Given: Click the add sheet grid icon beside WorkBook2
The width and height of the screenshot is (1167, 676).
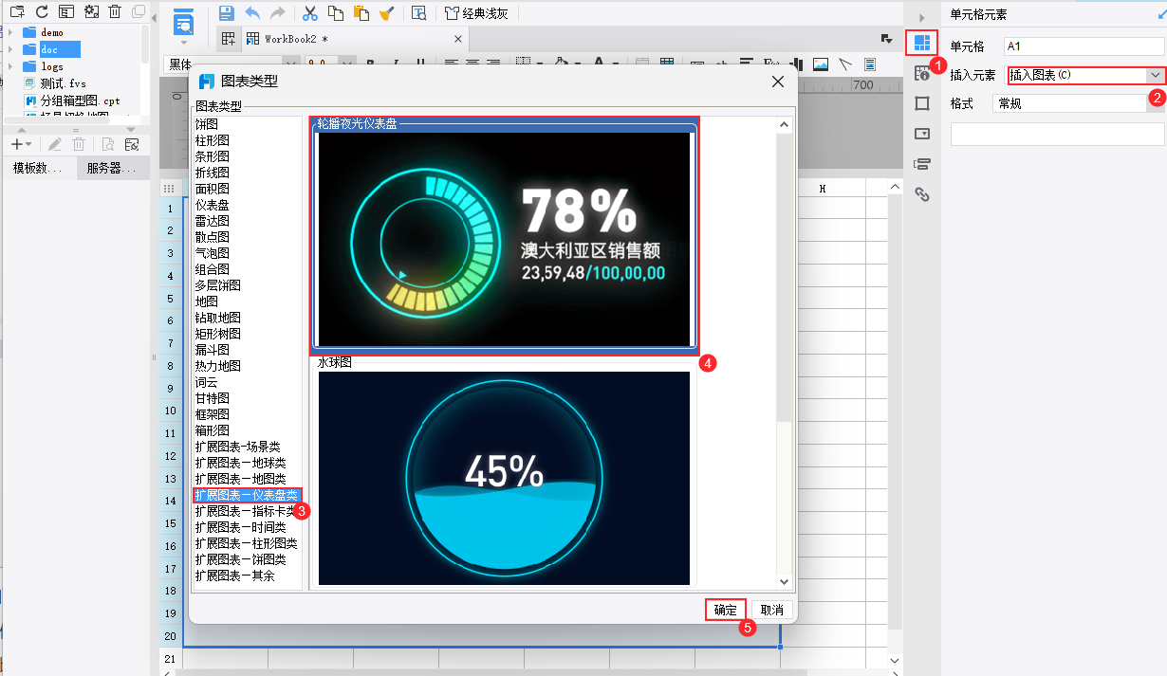Looking at the screenshot, I should (x=228, y=39).
